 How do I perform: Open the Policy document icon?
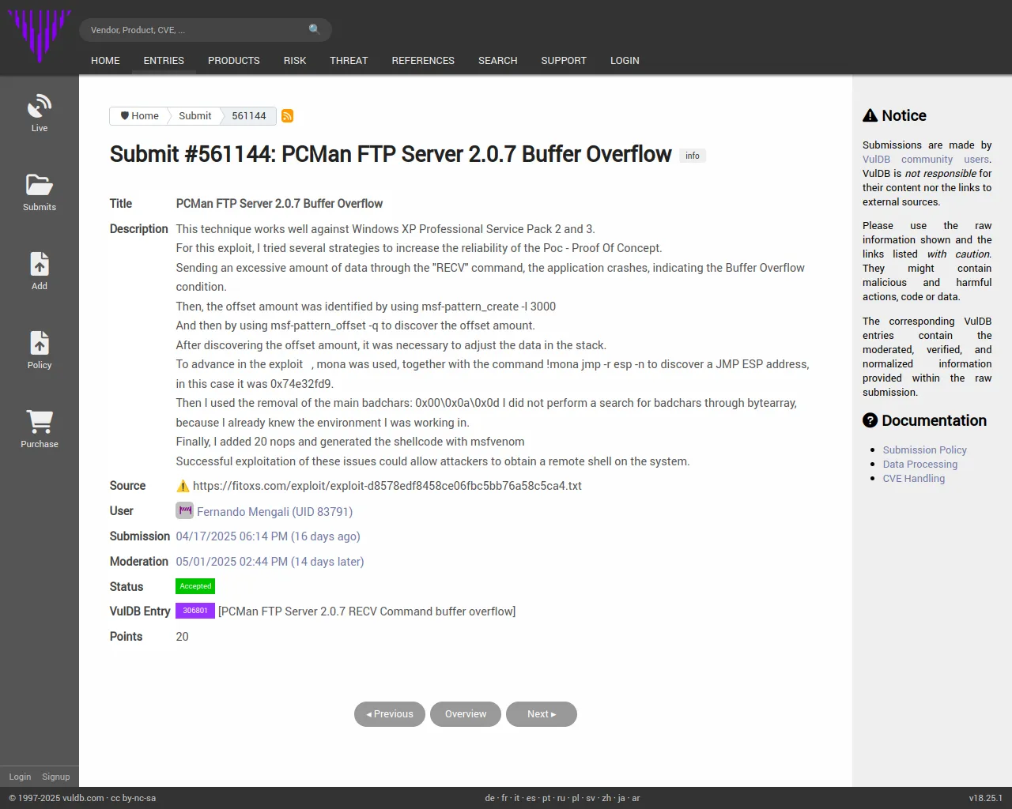(x=40, y=343)
